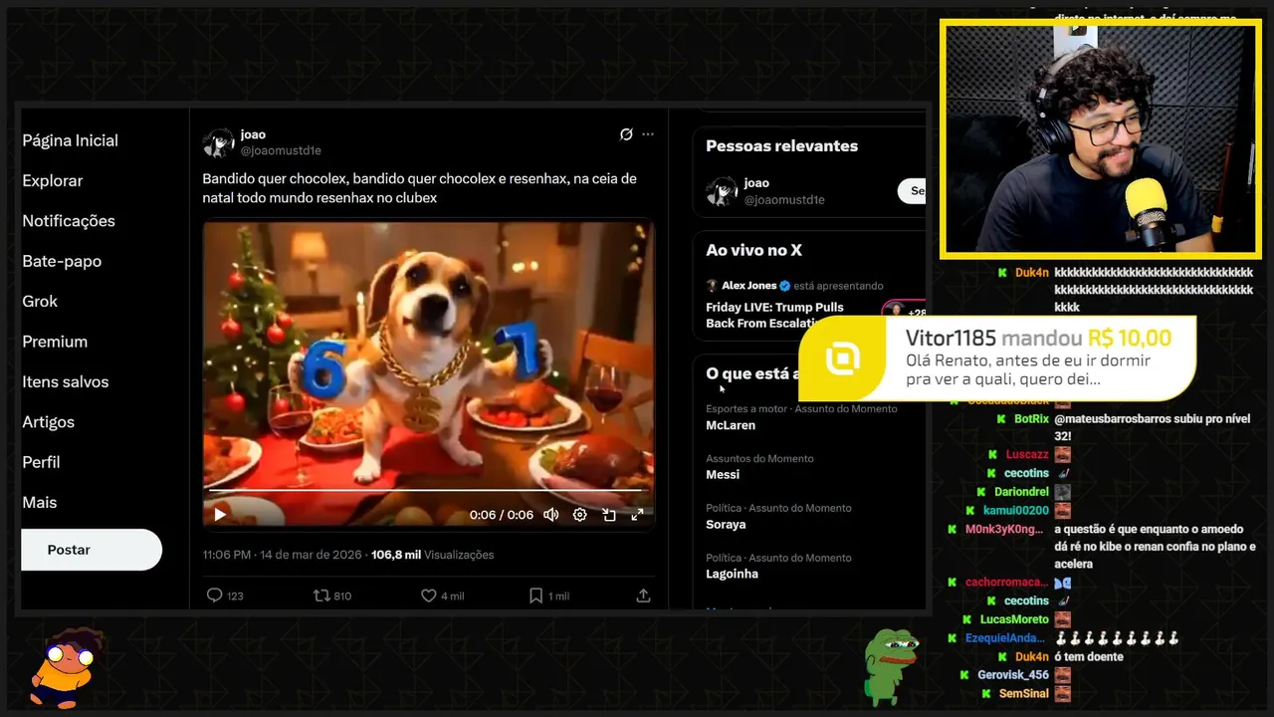The image size is (1274, 717).
Task: Open Notificações in the sidebar
Action: point(69,221)
